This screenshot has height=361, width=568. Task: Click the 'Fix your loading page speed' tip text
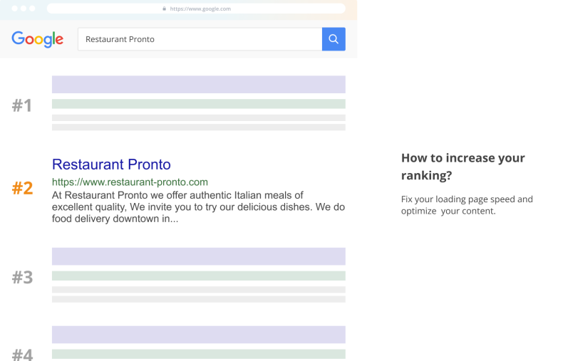[467, 205]
